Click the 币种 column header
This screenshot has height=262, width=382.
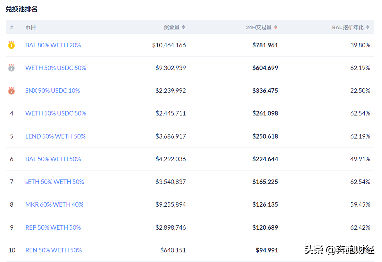point(30,27)
